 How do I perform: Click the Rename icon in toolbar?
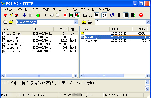pos(52,15)
